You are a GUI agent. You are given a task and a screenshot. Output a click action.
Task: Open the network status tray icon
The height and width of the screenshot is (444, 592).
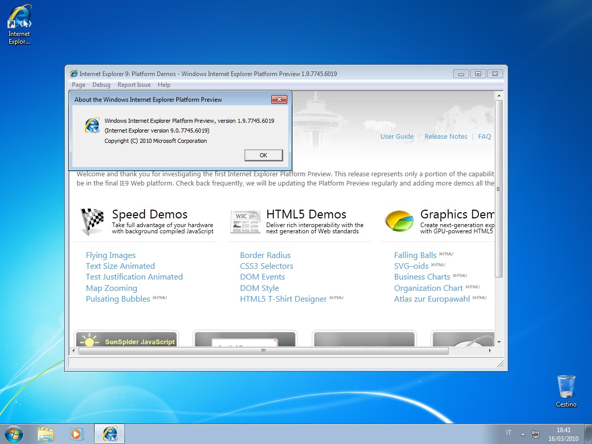[x=535, y=434]
